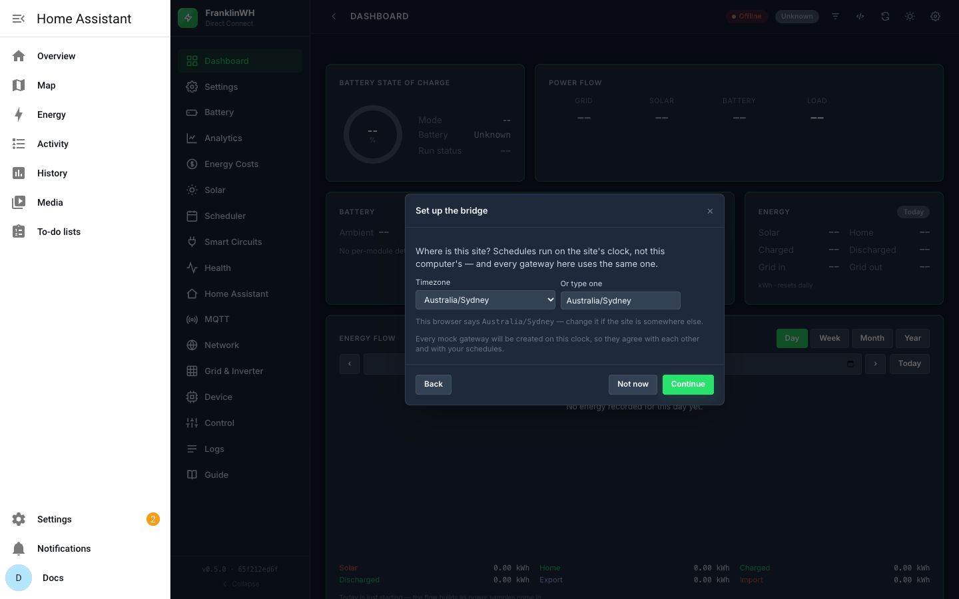959x599 pixels.
Task: Open Home Assistant item in FranklinWH menu
Action: [240, 294]
